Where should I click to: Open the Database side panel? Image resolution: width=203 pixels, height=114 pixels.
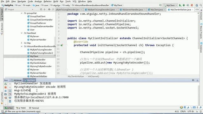coord(201,47)
